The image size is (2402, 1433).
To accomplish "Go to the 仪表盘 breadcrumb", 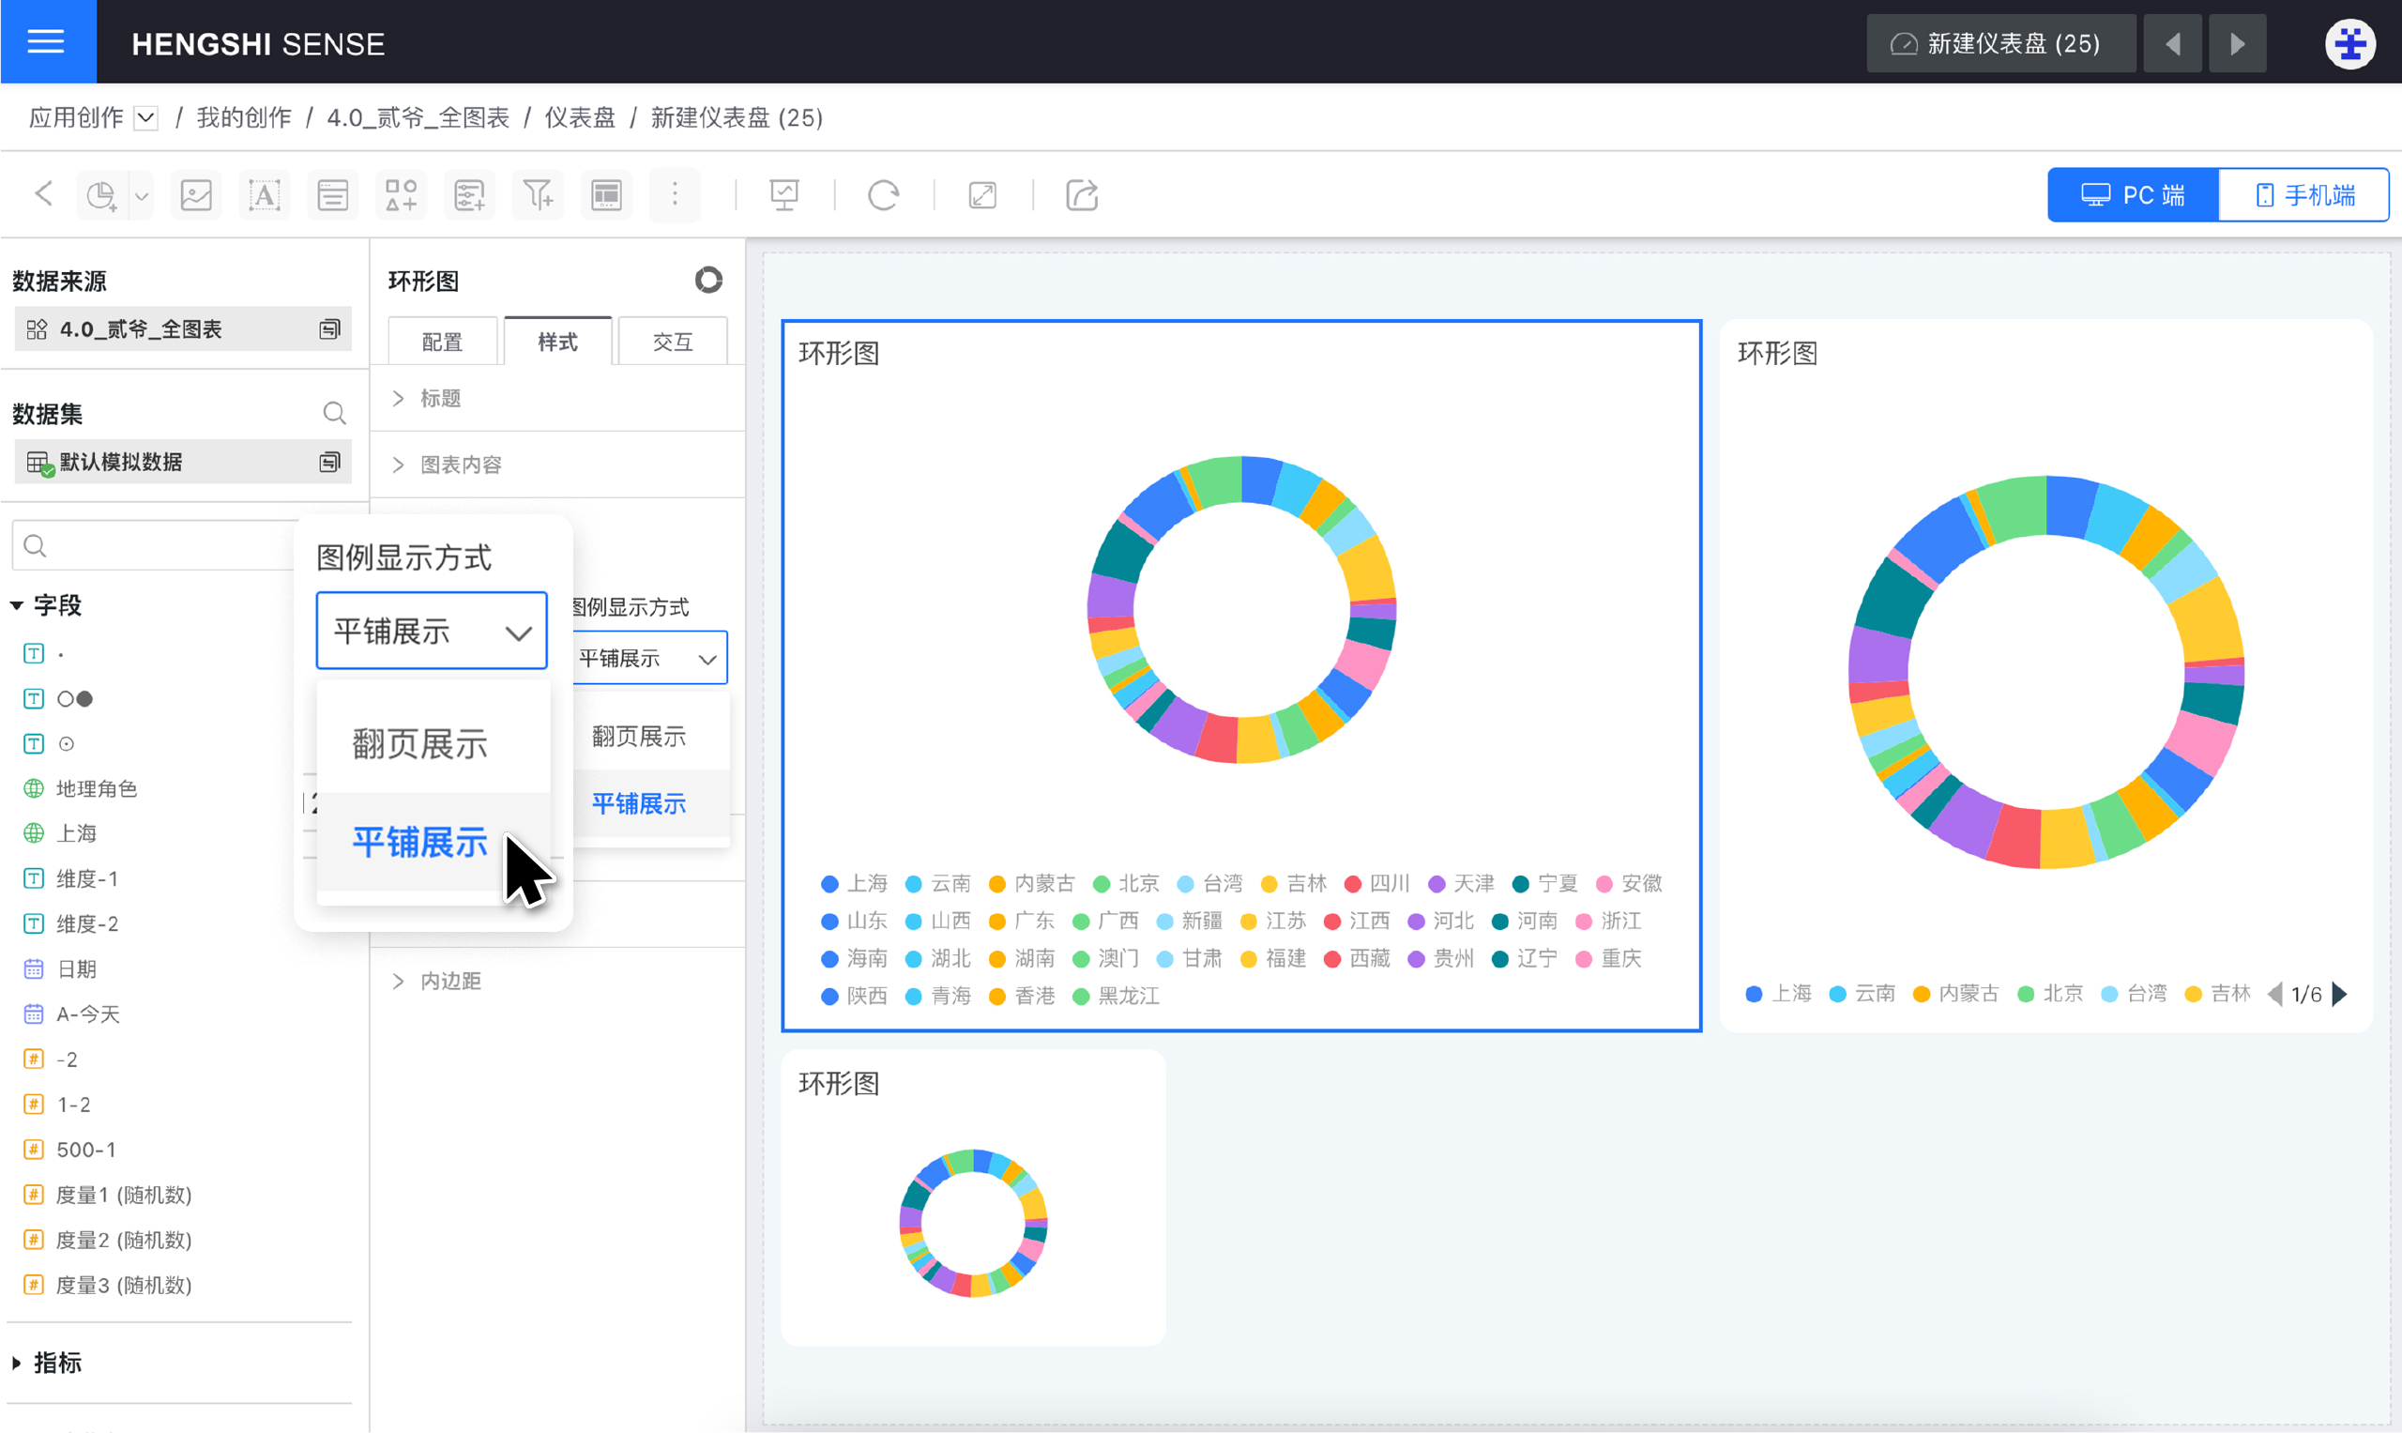I will tap(580, 118).
